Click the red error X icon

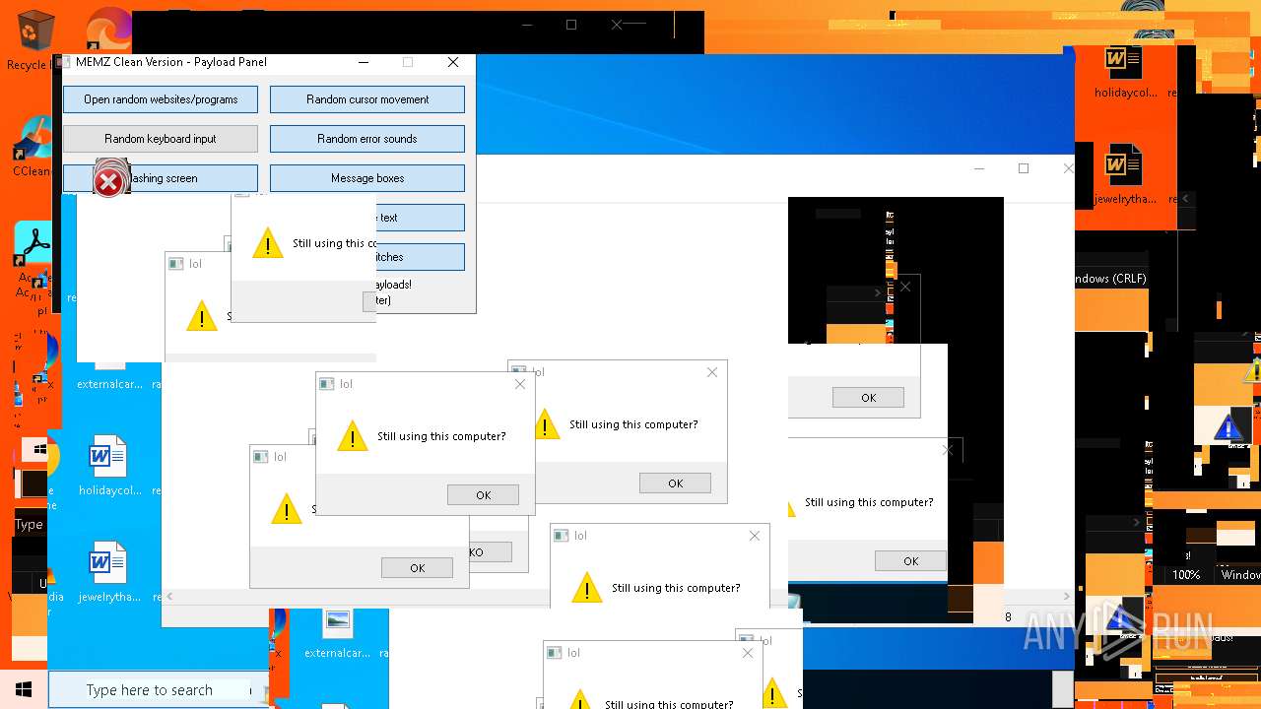tap(109, 181)
